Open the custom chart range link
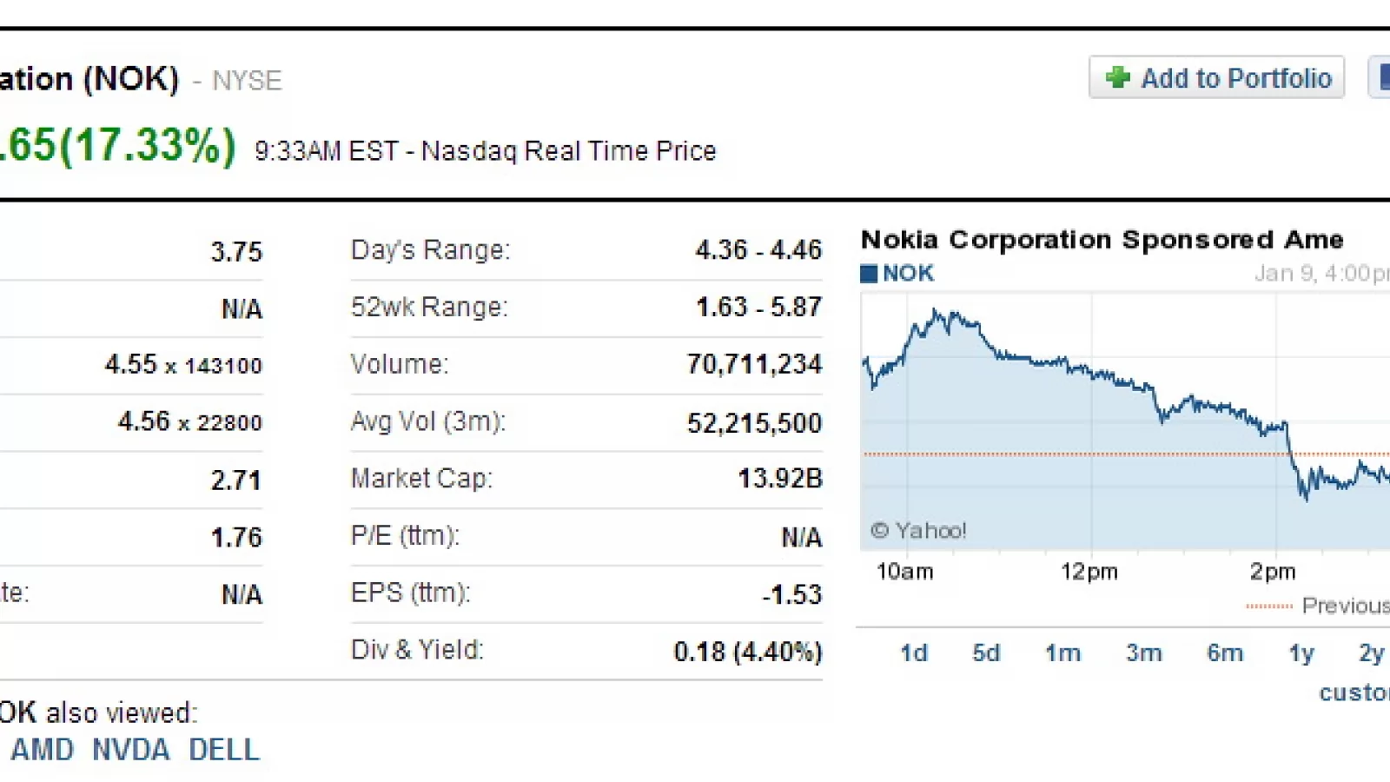Image resolution: width=1390 pixels, height=782 pixels. (1355, 693)
